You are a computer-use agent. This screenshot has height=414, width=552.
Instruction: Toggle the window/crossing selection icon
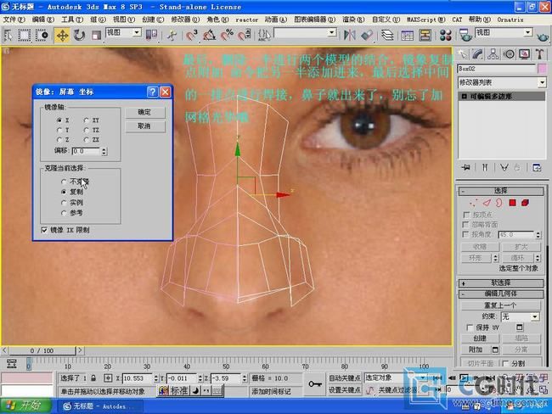42,35
